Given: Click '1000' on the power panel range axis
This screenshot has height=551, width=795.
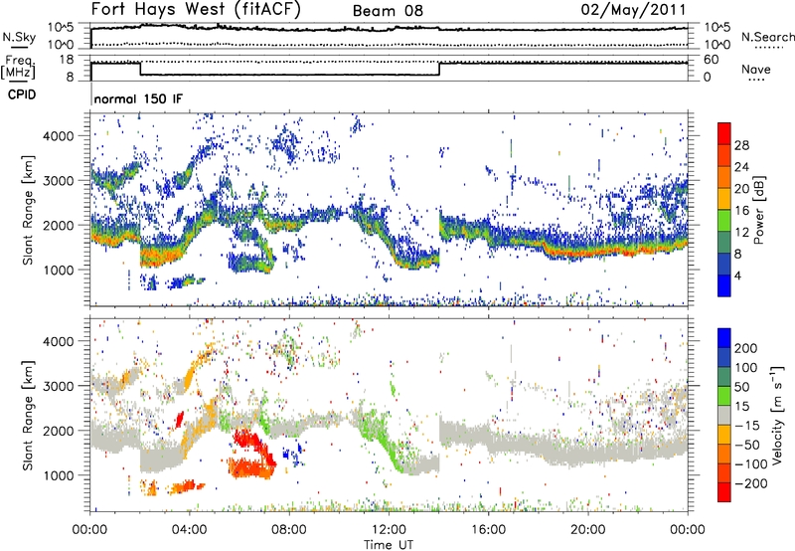Looking at the screenshot, I should (58, 270).
